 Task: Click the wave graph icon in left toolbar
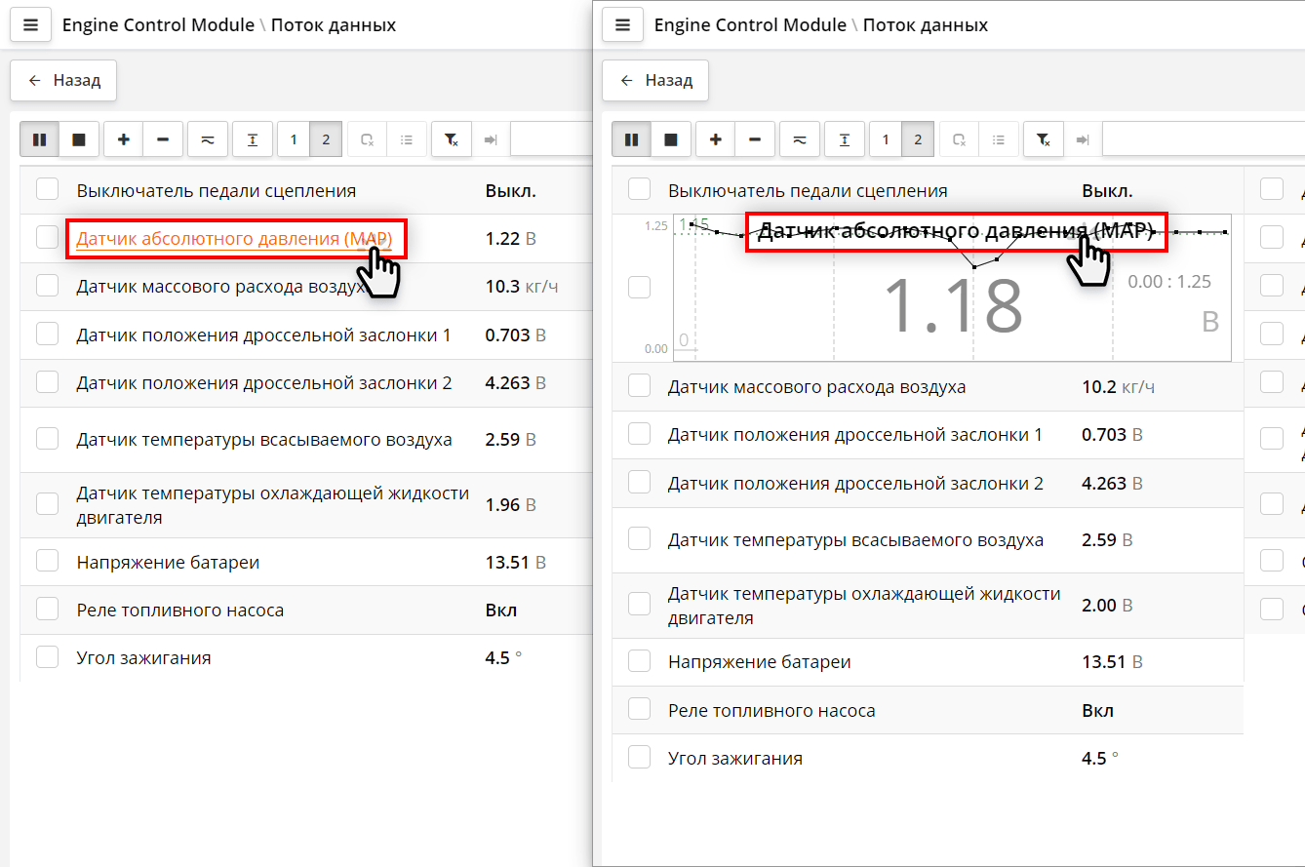[x=208, y=140]
